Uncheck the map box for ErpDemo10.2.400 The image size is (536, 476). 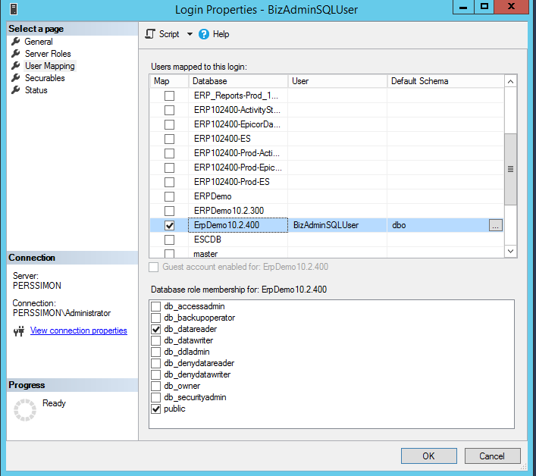coord(169,225)
